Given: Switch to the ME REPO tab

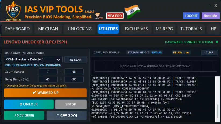Looking at the screenshot, I should coord(164,29).
